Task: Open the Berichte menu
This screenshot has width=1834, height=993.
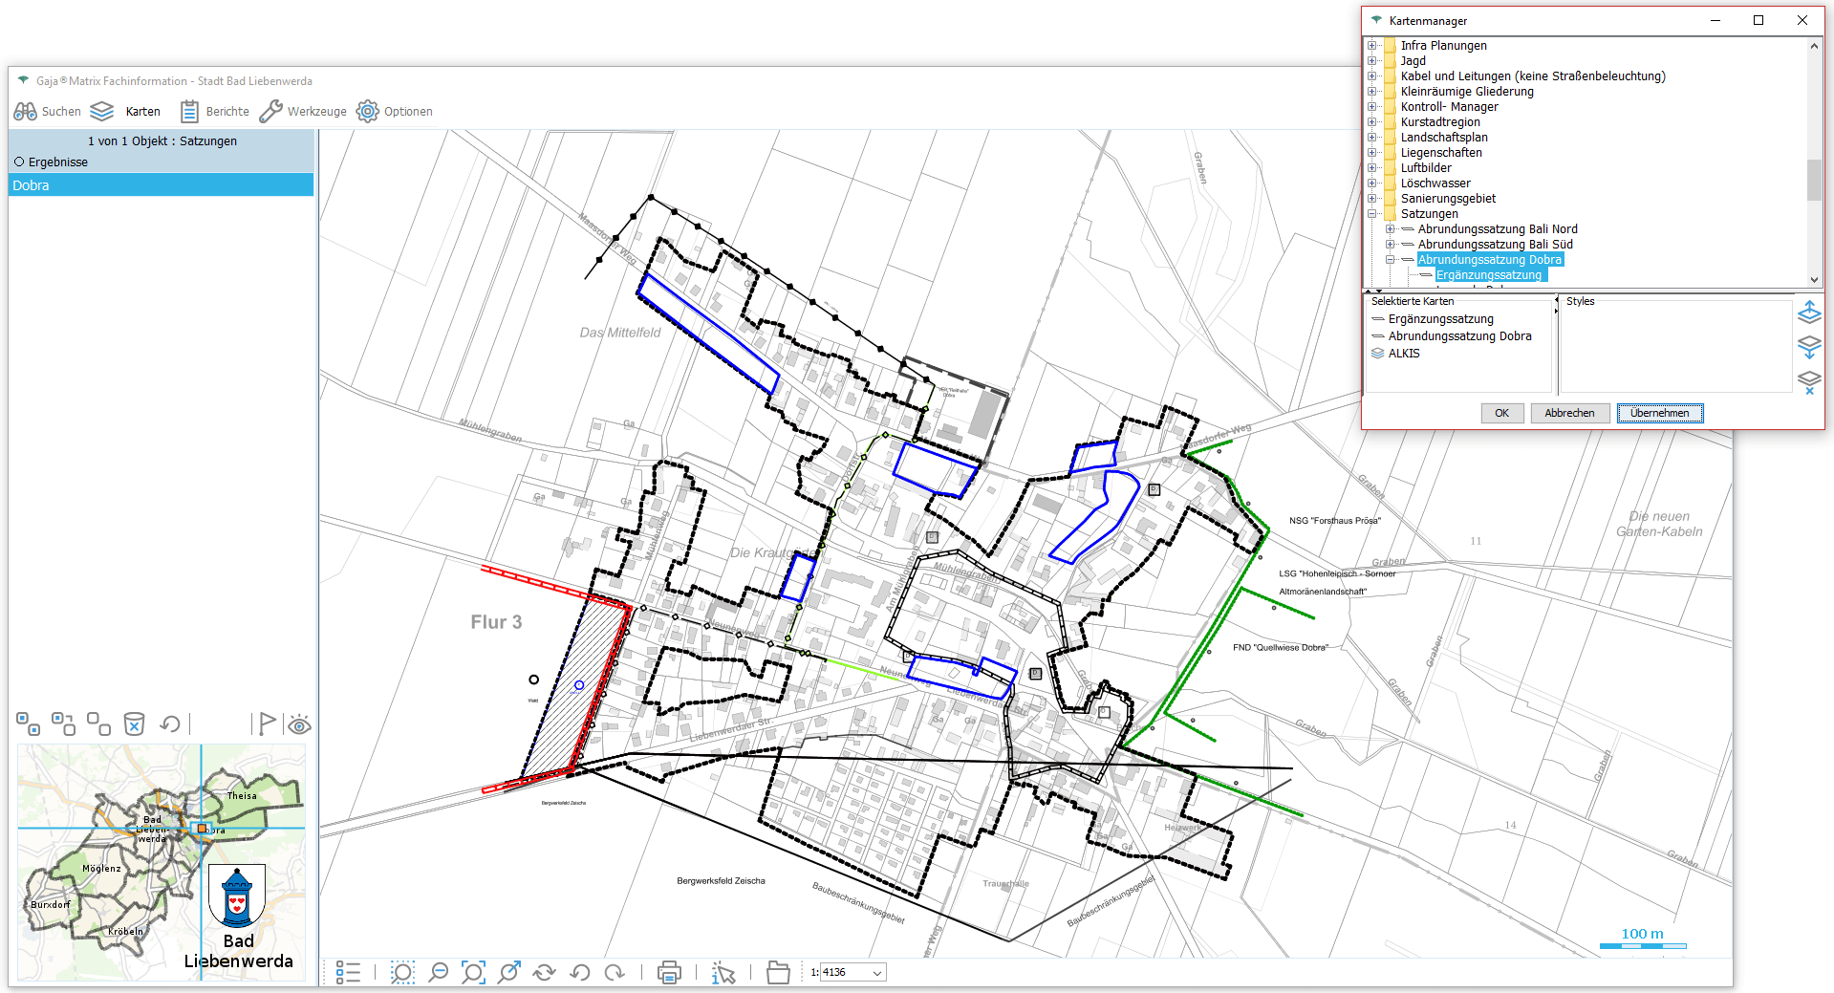Action: click(215, 112)
